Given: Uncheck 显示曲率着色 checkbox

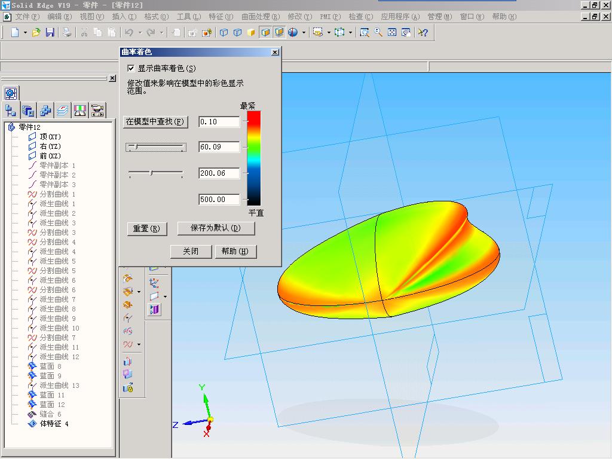Looking at the screenshot, I should pyautogui.click(x=131, y=68).
